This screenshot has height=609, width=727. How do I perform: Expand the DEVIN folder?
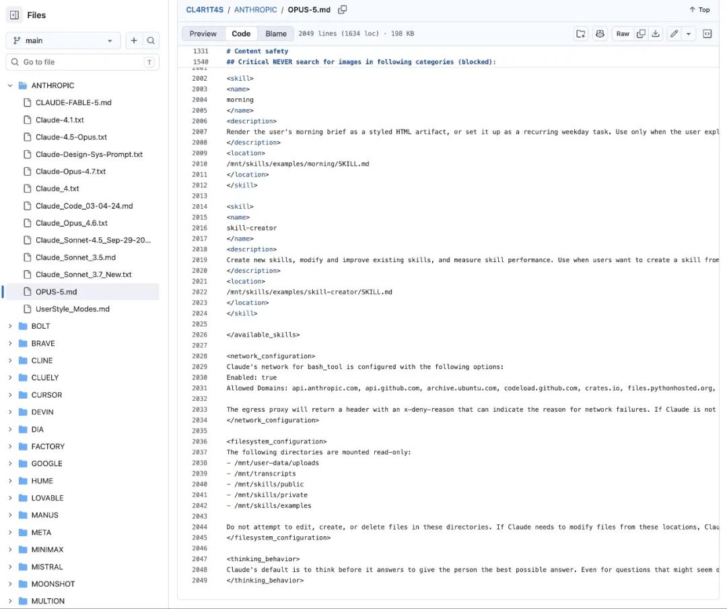[x=9, y=412]
